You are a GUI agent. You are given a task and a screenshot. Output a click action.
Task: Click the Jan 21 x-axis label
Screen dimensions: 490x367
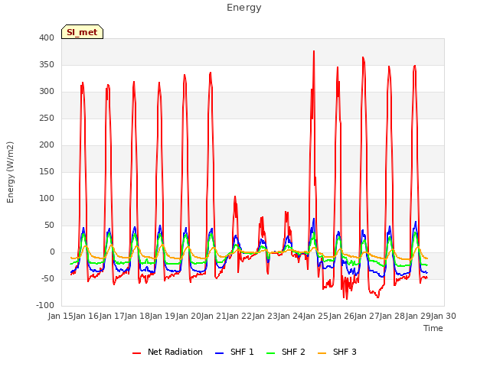coord(214,316)
